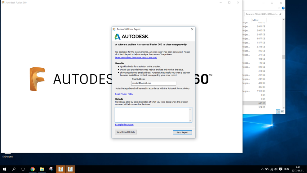
Task: Switch to first Fusion 360 taskbar icon
Action: [61, 169]
